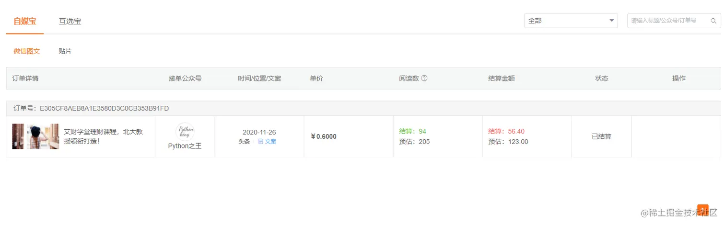Screen dimensions: 725x225
Task: Select the 贴片 sub-tab
Action: [x=65, y=51]
